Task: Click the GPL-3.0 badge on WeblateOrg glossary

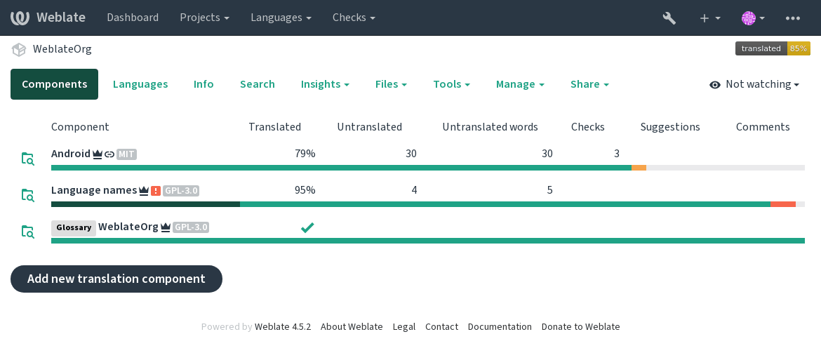Action: [191, 227]
